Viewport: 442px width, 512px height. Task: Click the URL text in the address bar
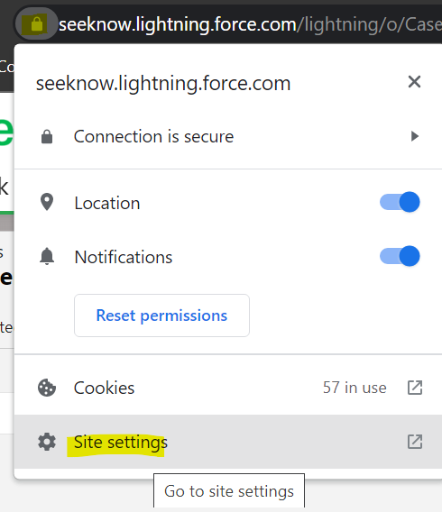[250, 24]
